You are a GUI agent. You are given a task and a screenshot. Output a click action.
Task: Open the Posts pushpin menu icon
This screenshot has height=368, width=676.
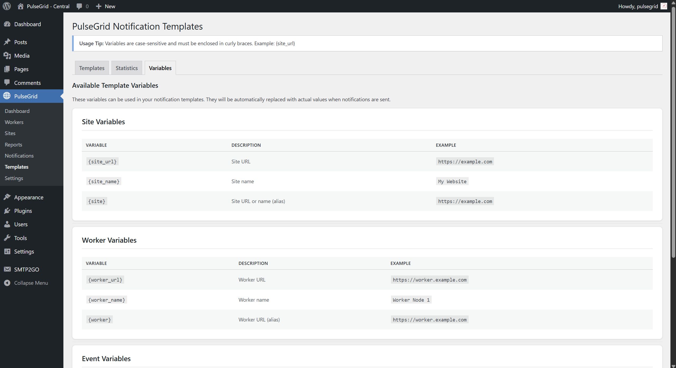[x=7, y=42]
